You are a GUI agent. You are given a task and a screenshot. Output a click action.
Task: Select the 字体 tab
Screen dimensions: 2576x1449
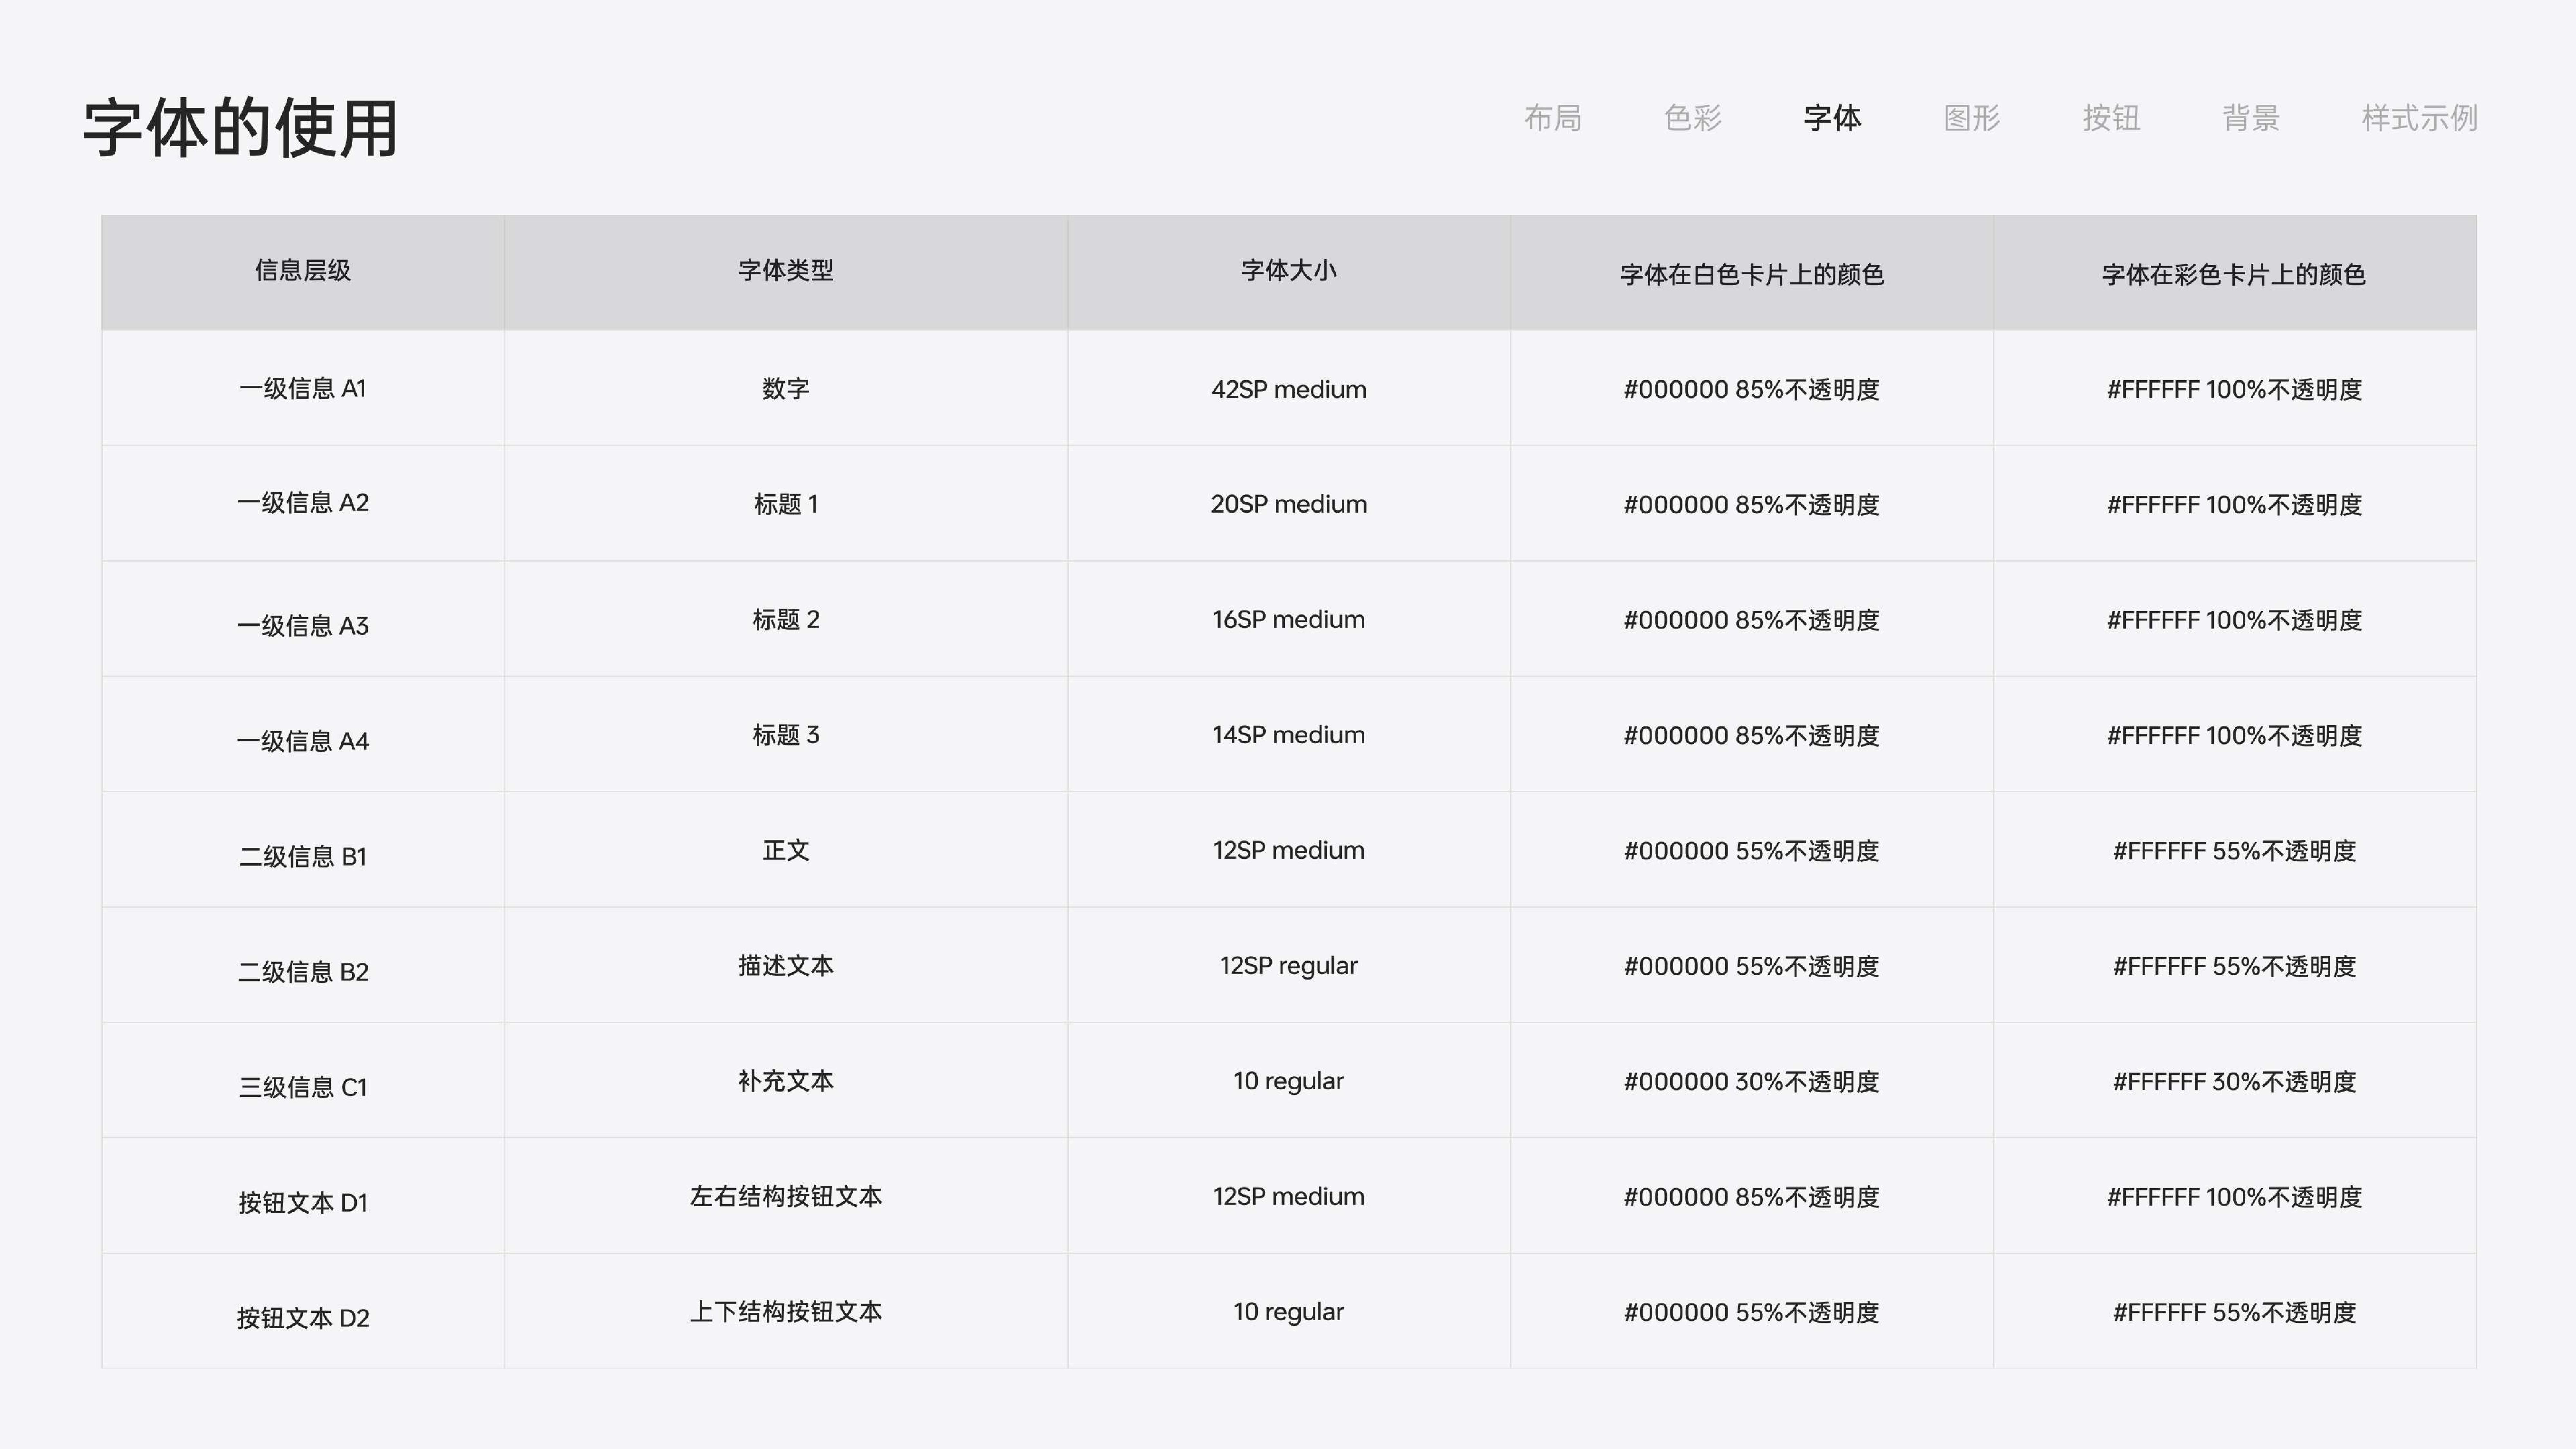pos(1832,118)
